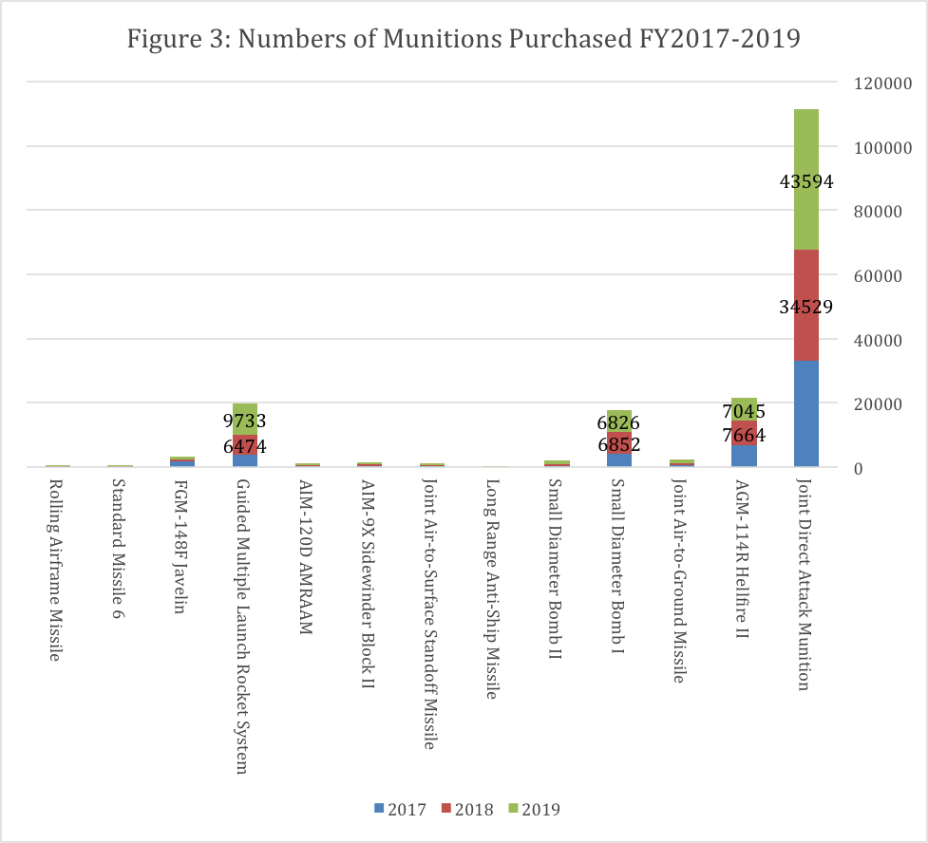Select the 7664 Hellfire data label

click(x=743, y=435)
